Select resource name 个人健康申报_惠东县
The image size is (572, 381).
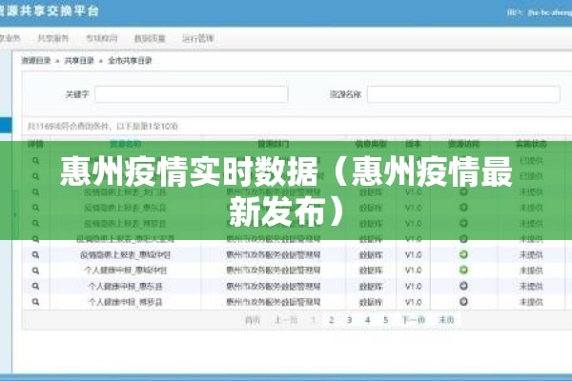pyautogui.click(x=125, y=286)
